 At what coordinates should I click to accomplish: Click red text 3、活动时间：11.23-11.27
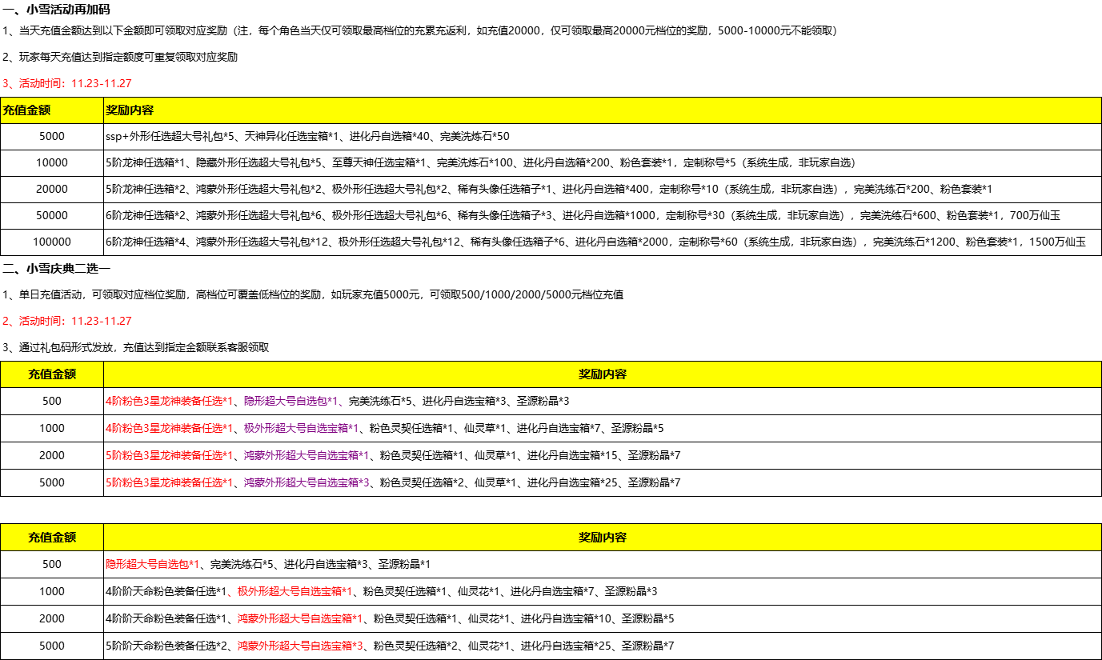(67, 83)
